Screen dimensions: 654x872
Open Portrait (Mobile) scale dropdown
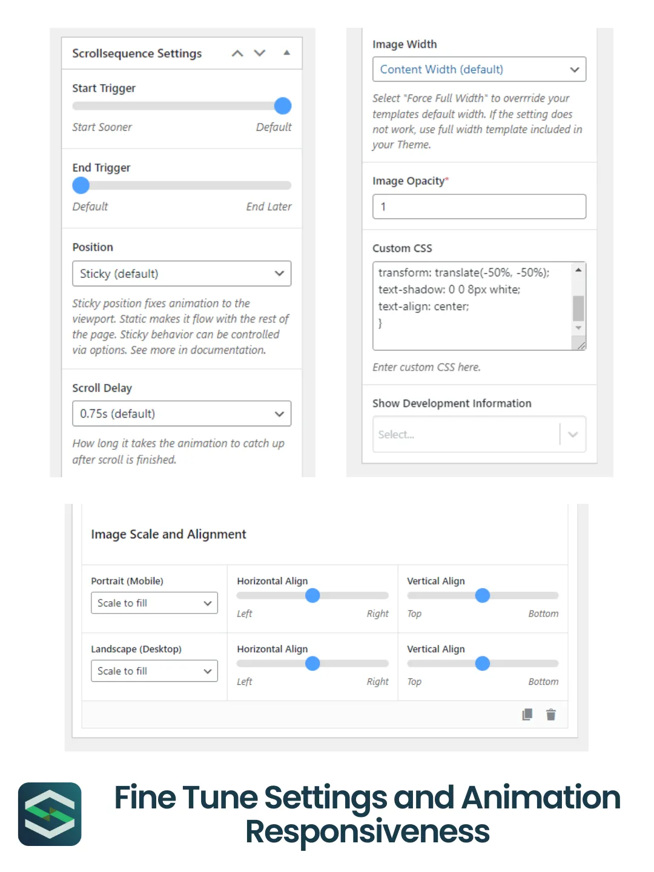[x=154, y=603]
